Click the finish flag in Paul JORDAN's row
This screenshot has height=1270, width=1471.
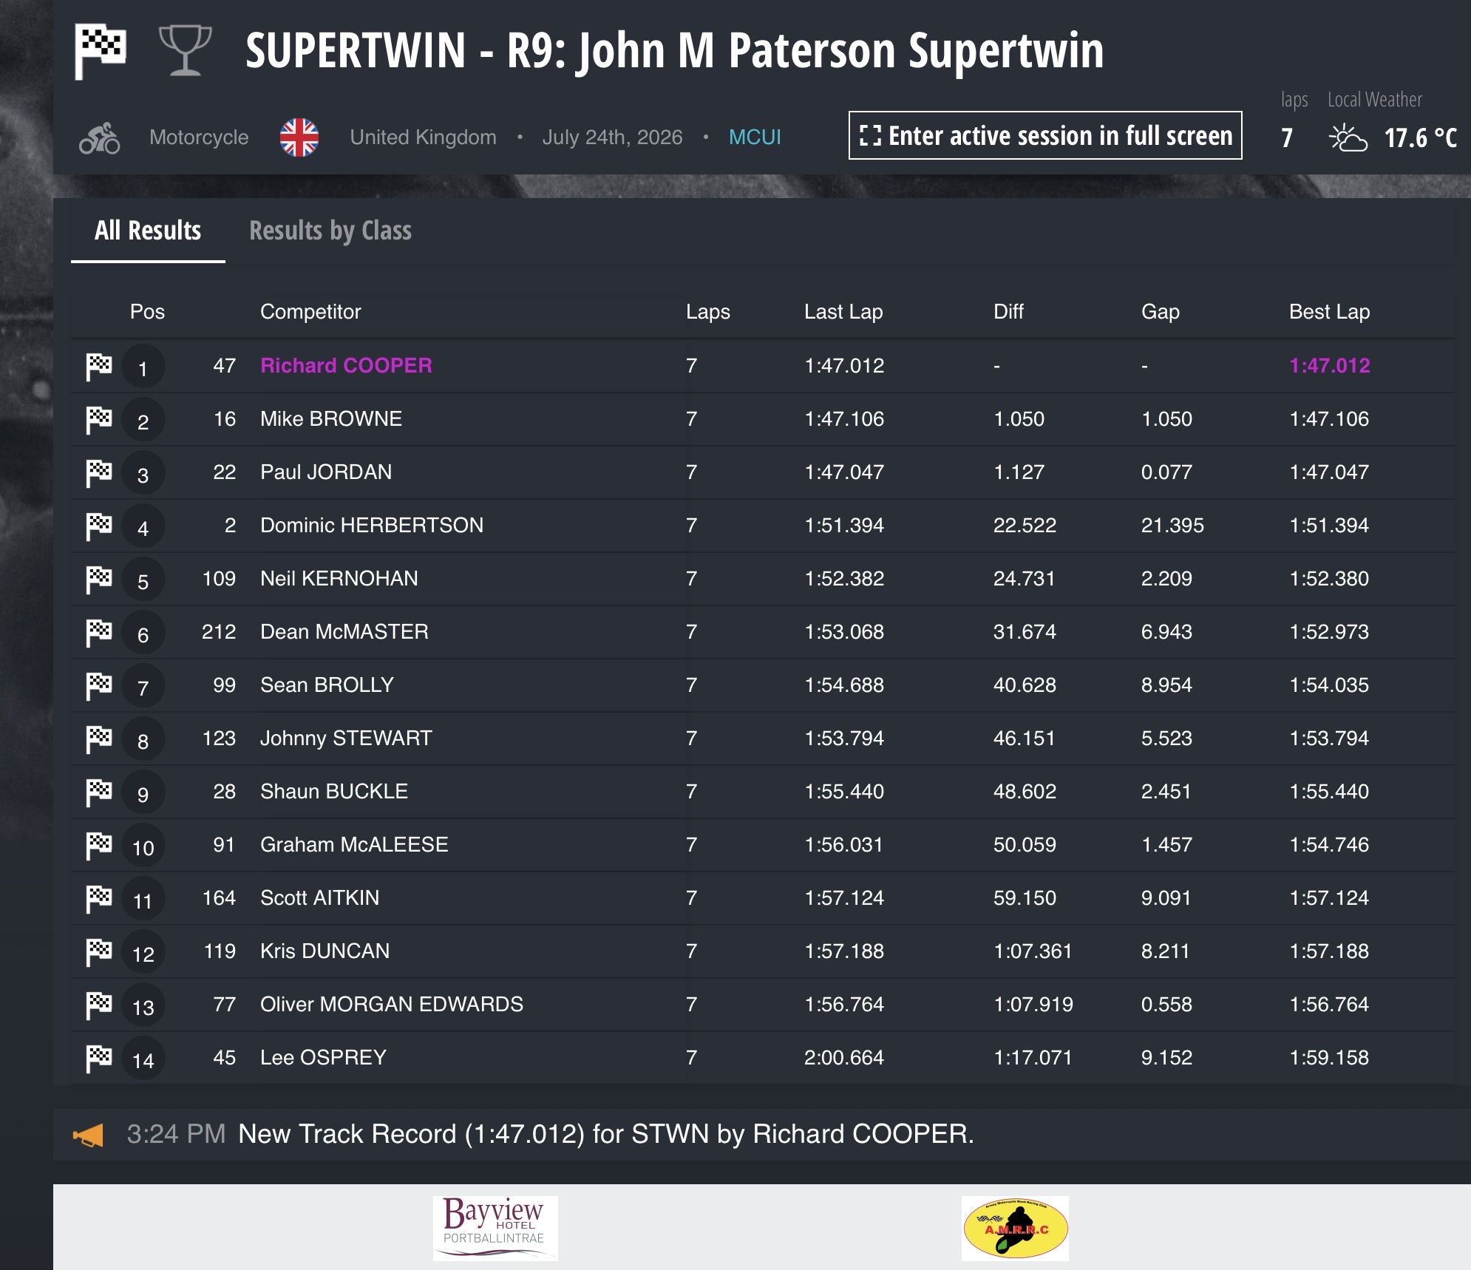click(x=99, y=472)
